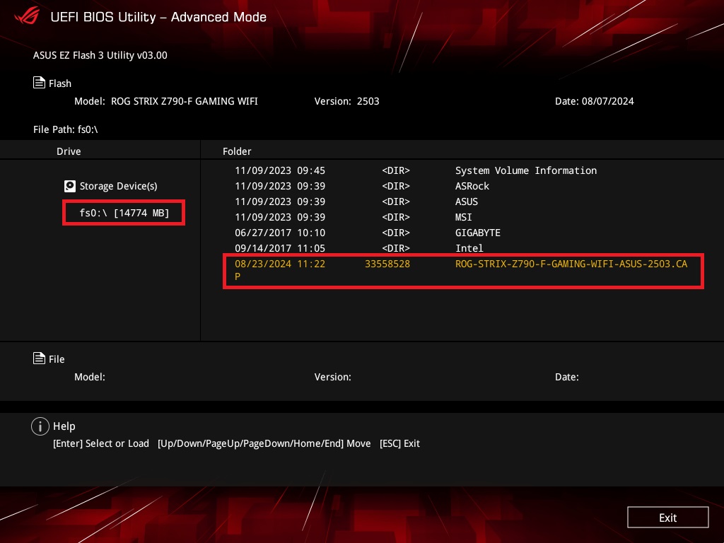The height and width of the screenshot is (543, 724).
Task: Click the 11/09/2023 09:45 timestamp
Action: pyautogui.click(x=280, y=170)
